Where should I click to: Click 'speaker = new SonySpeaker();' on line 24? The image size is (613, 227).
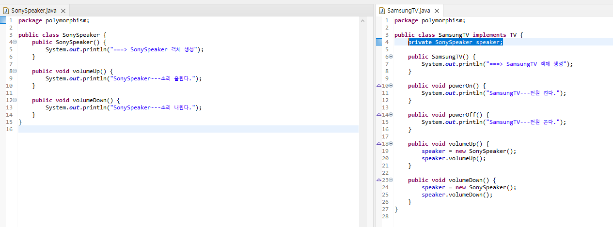[x=469, y=187]
